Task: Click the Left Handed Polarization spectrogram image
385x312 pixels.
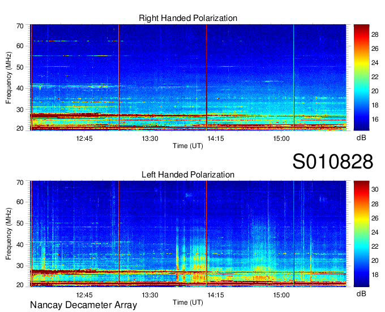Action: (x=188, y=234)
